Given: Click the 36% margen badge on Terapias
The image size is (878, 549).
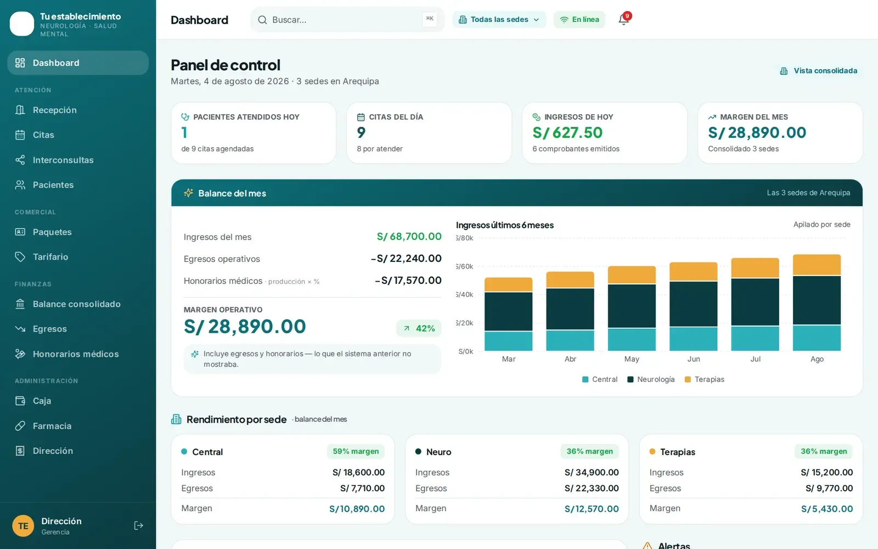Looking at the screenshot, I should pos(824,451).
